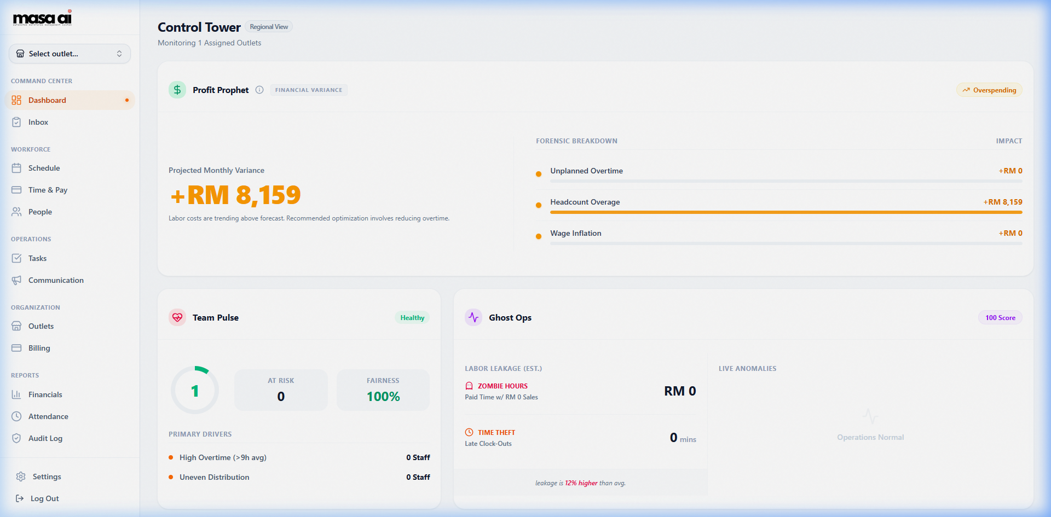Open Communication megaphone icon
Image resolution: width=1051 pixels, height=517 pixels.
tap(16, 280)
